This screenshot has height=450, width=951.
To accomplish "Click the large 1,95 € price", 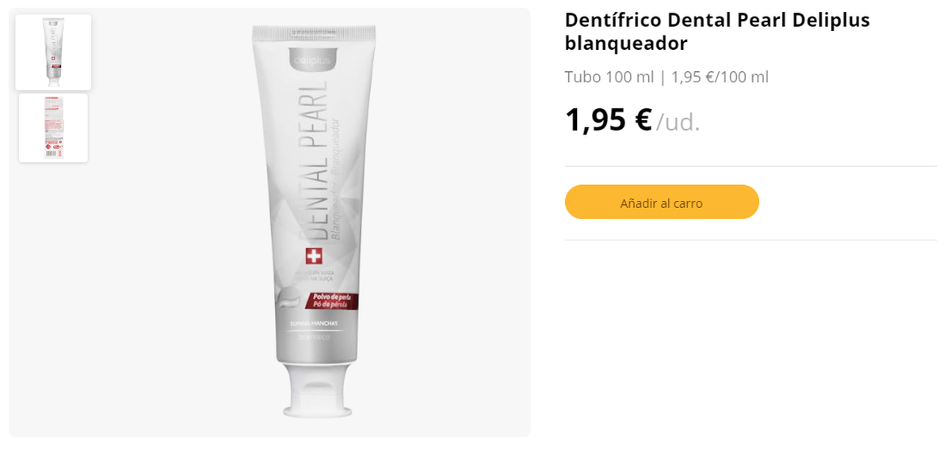I will [x=609, y=120].
